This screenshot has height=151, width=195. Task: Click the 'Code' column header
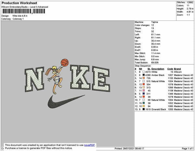point(170,69)
